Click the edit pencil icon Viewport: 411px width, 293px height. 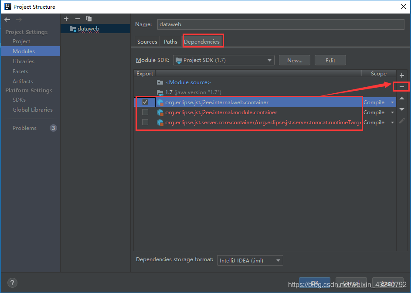(402, 121)
